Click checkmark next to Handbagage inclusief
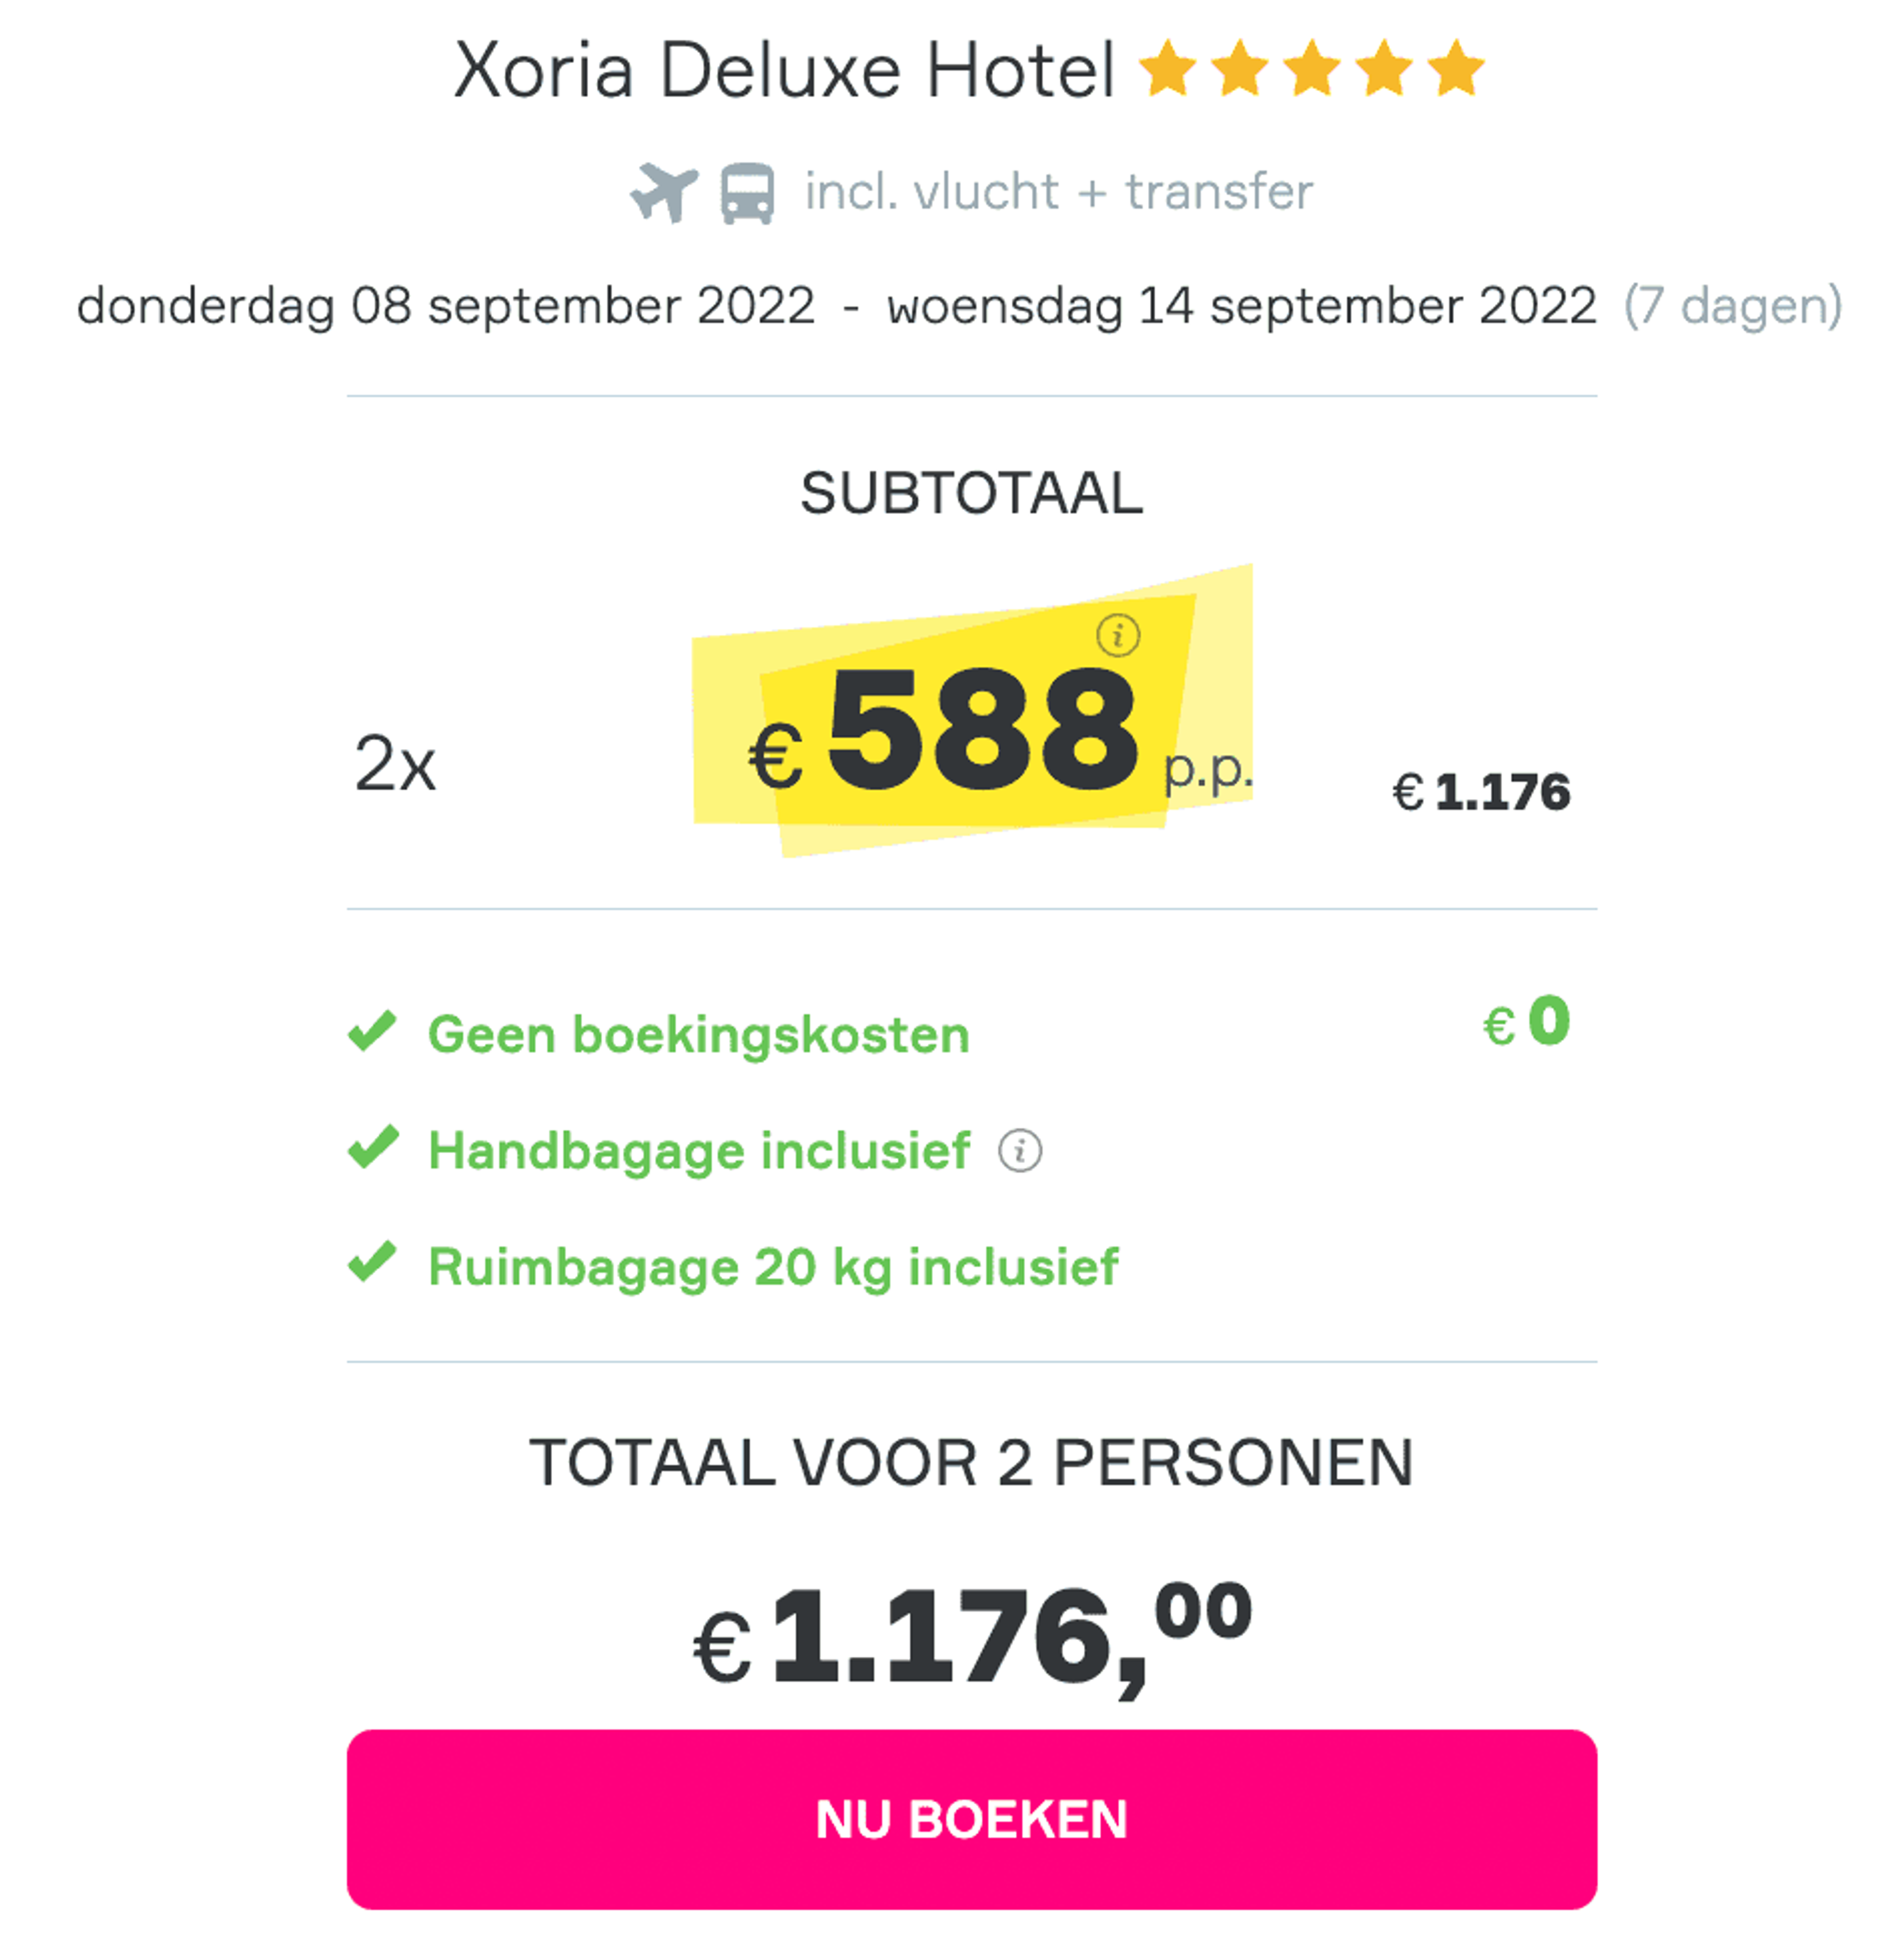The image size is (1900, 1960). point(372,1147)
